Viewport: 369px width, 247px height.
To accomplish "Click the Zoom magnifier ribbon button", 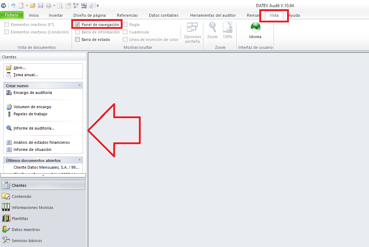I will click(212, 30).
